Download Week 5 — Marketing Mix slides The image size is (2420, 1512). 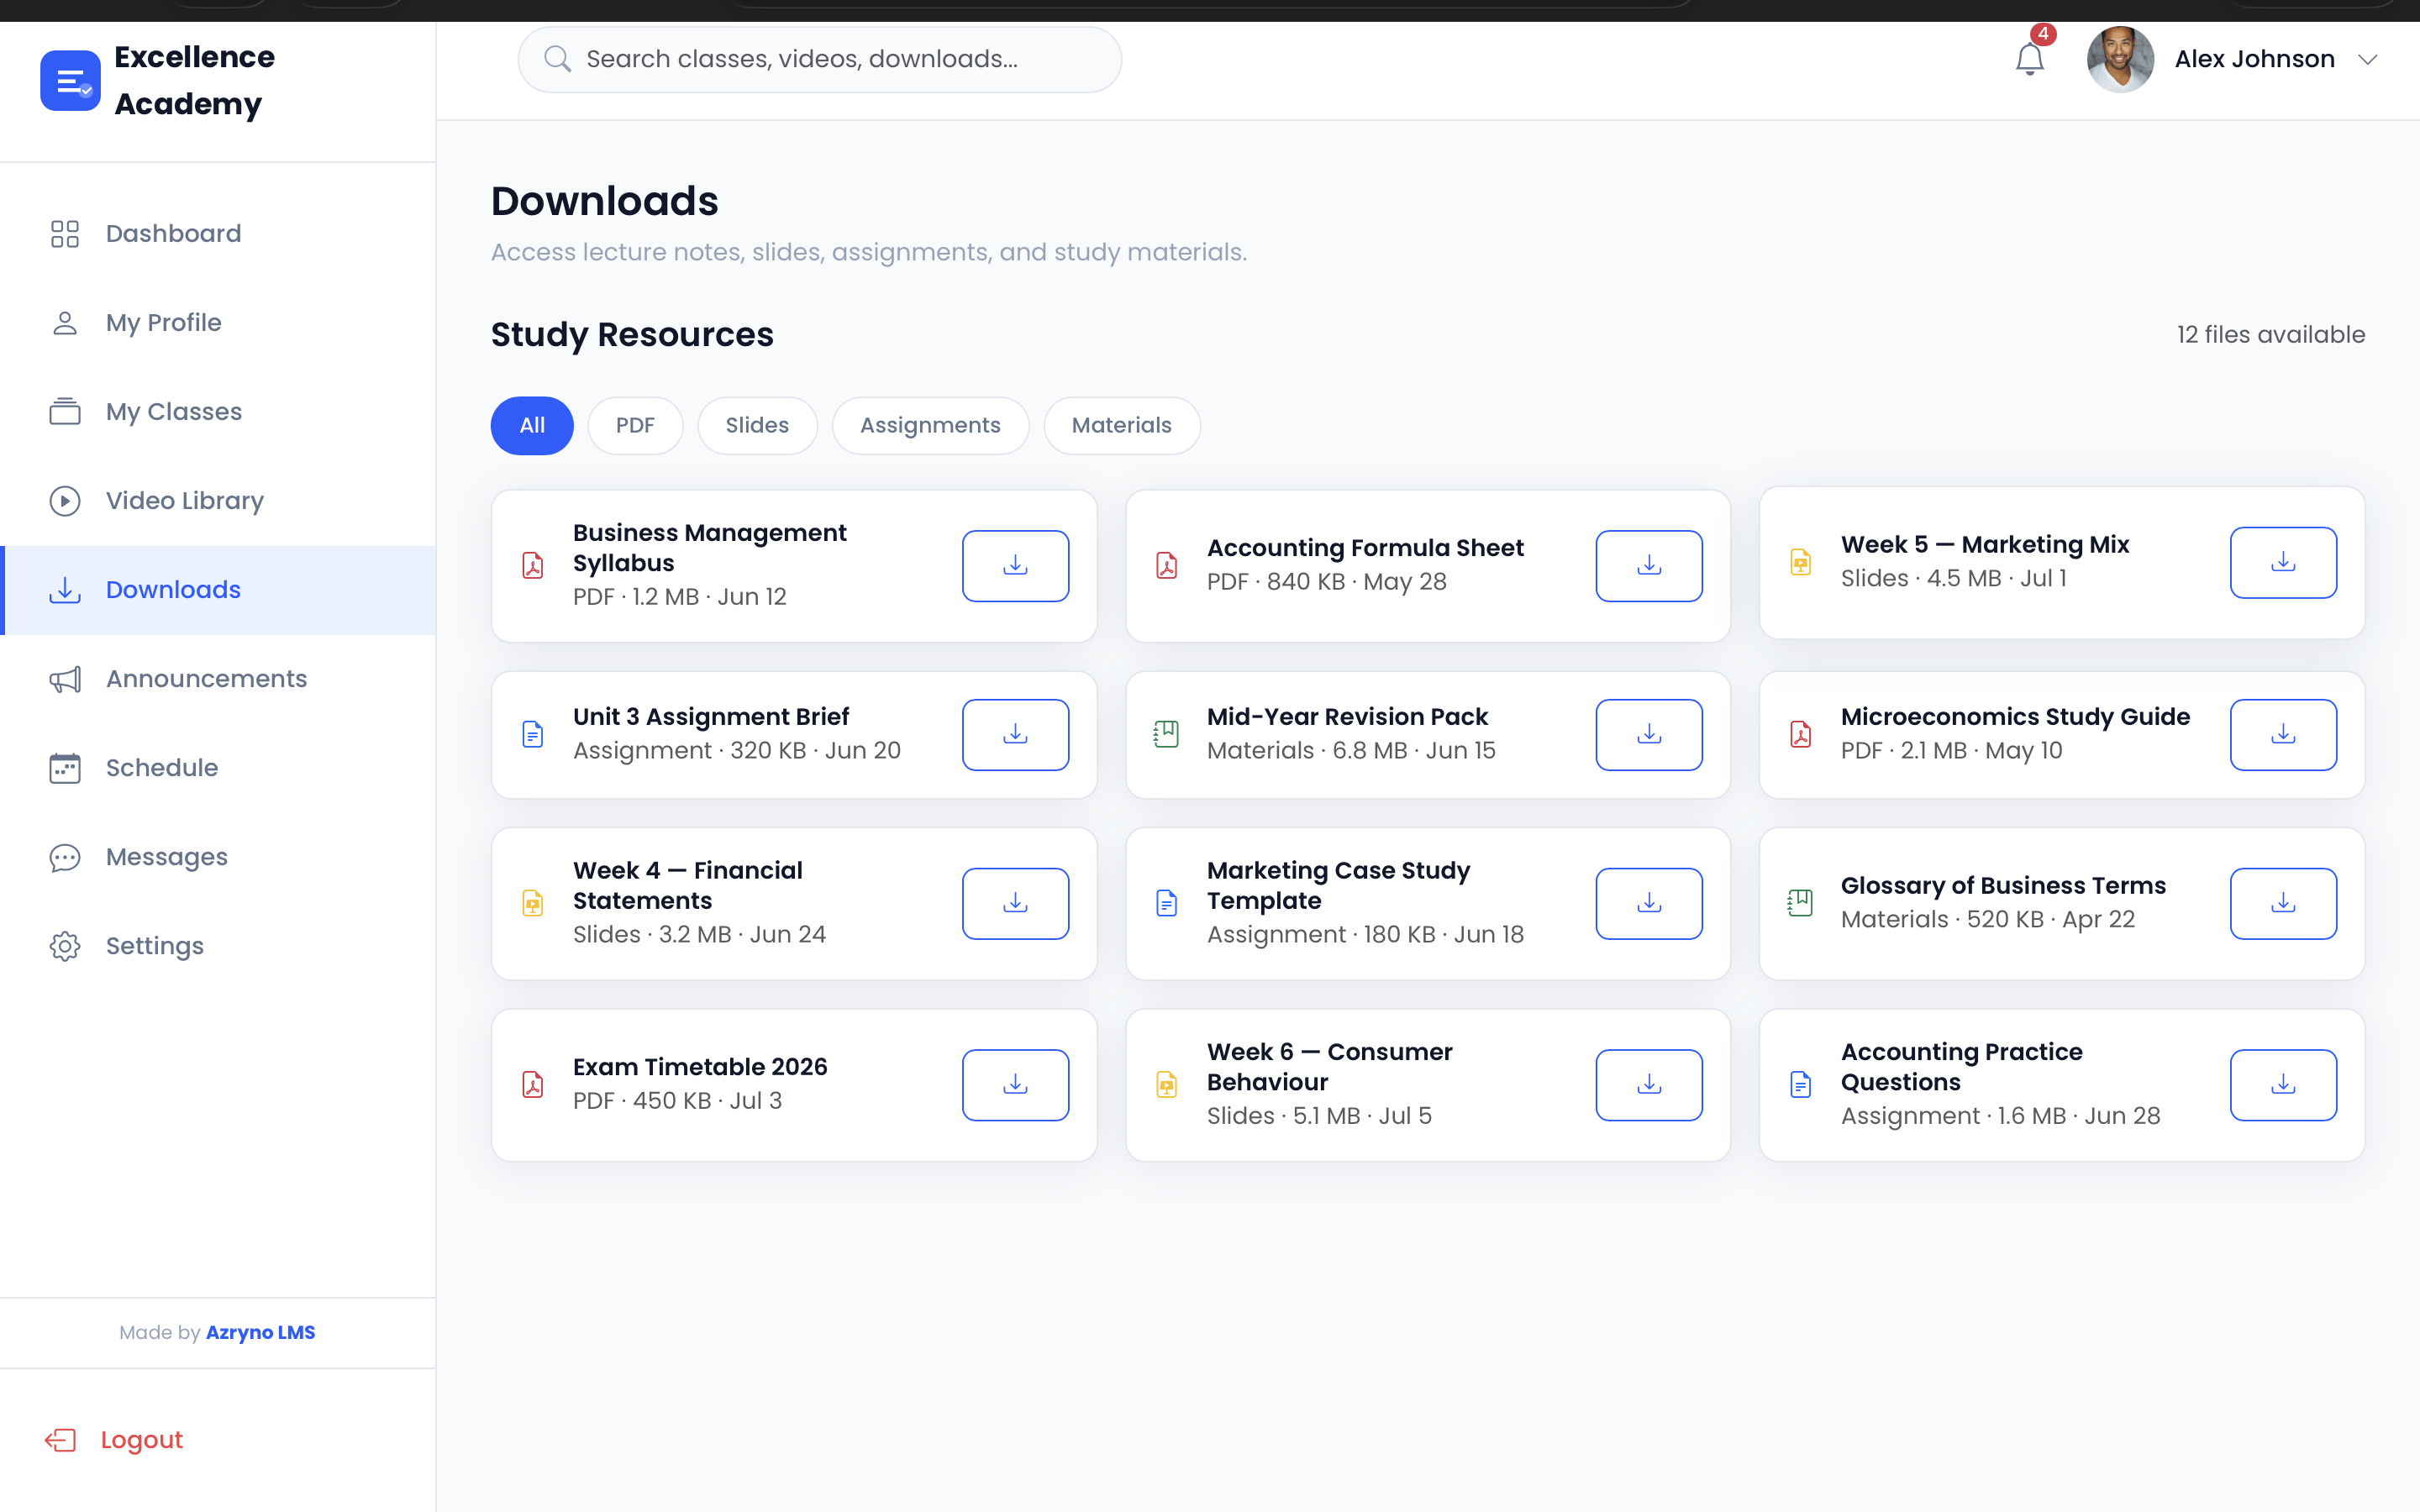coord(2283,562)
